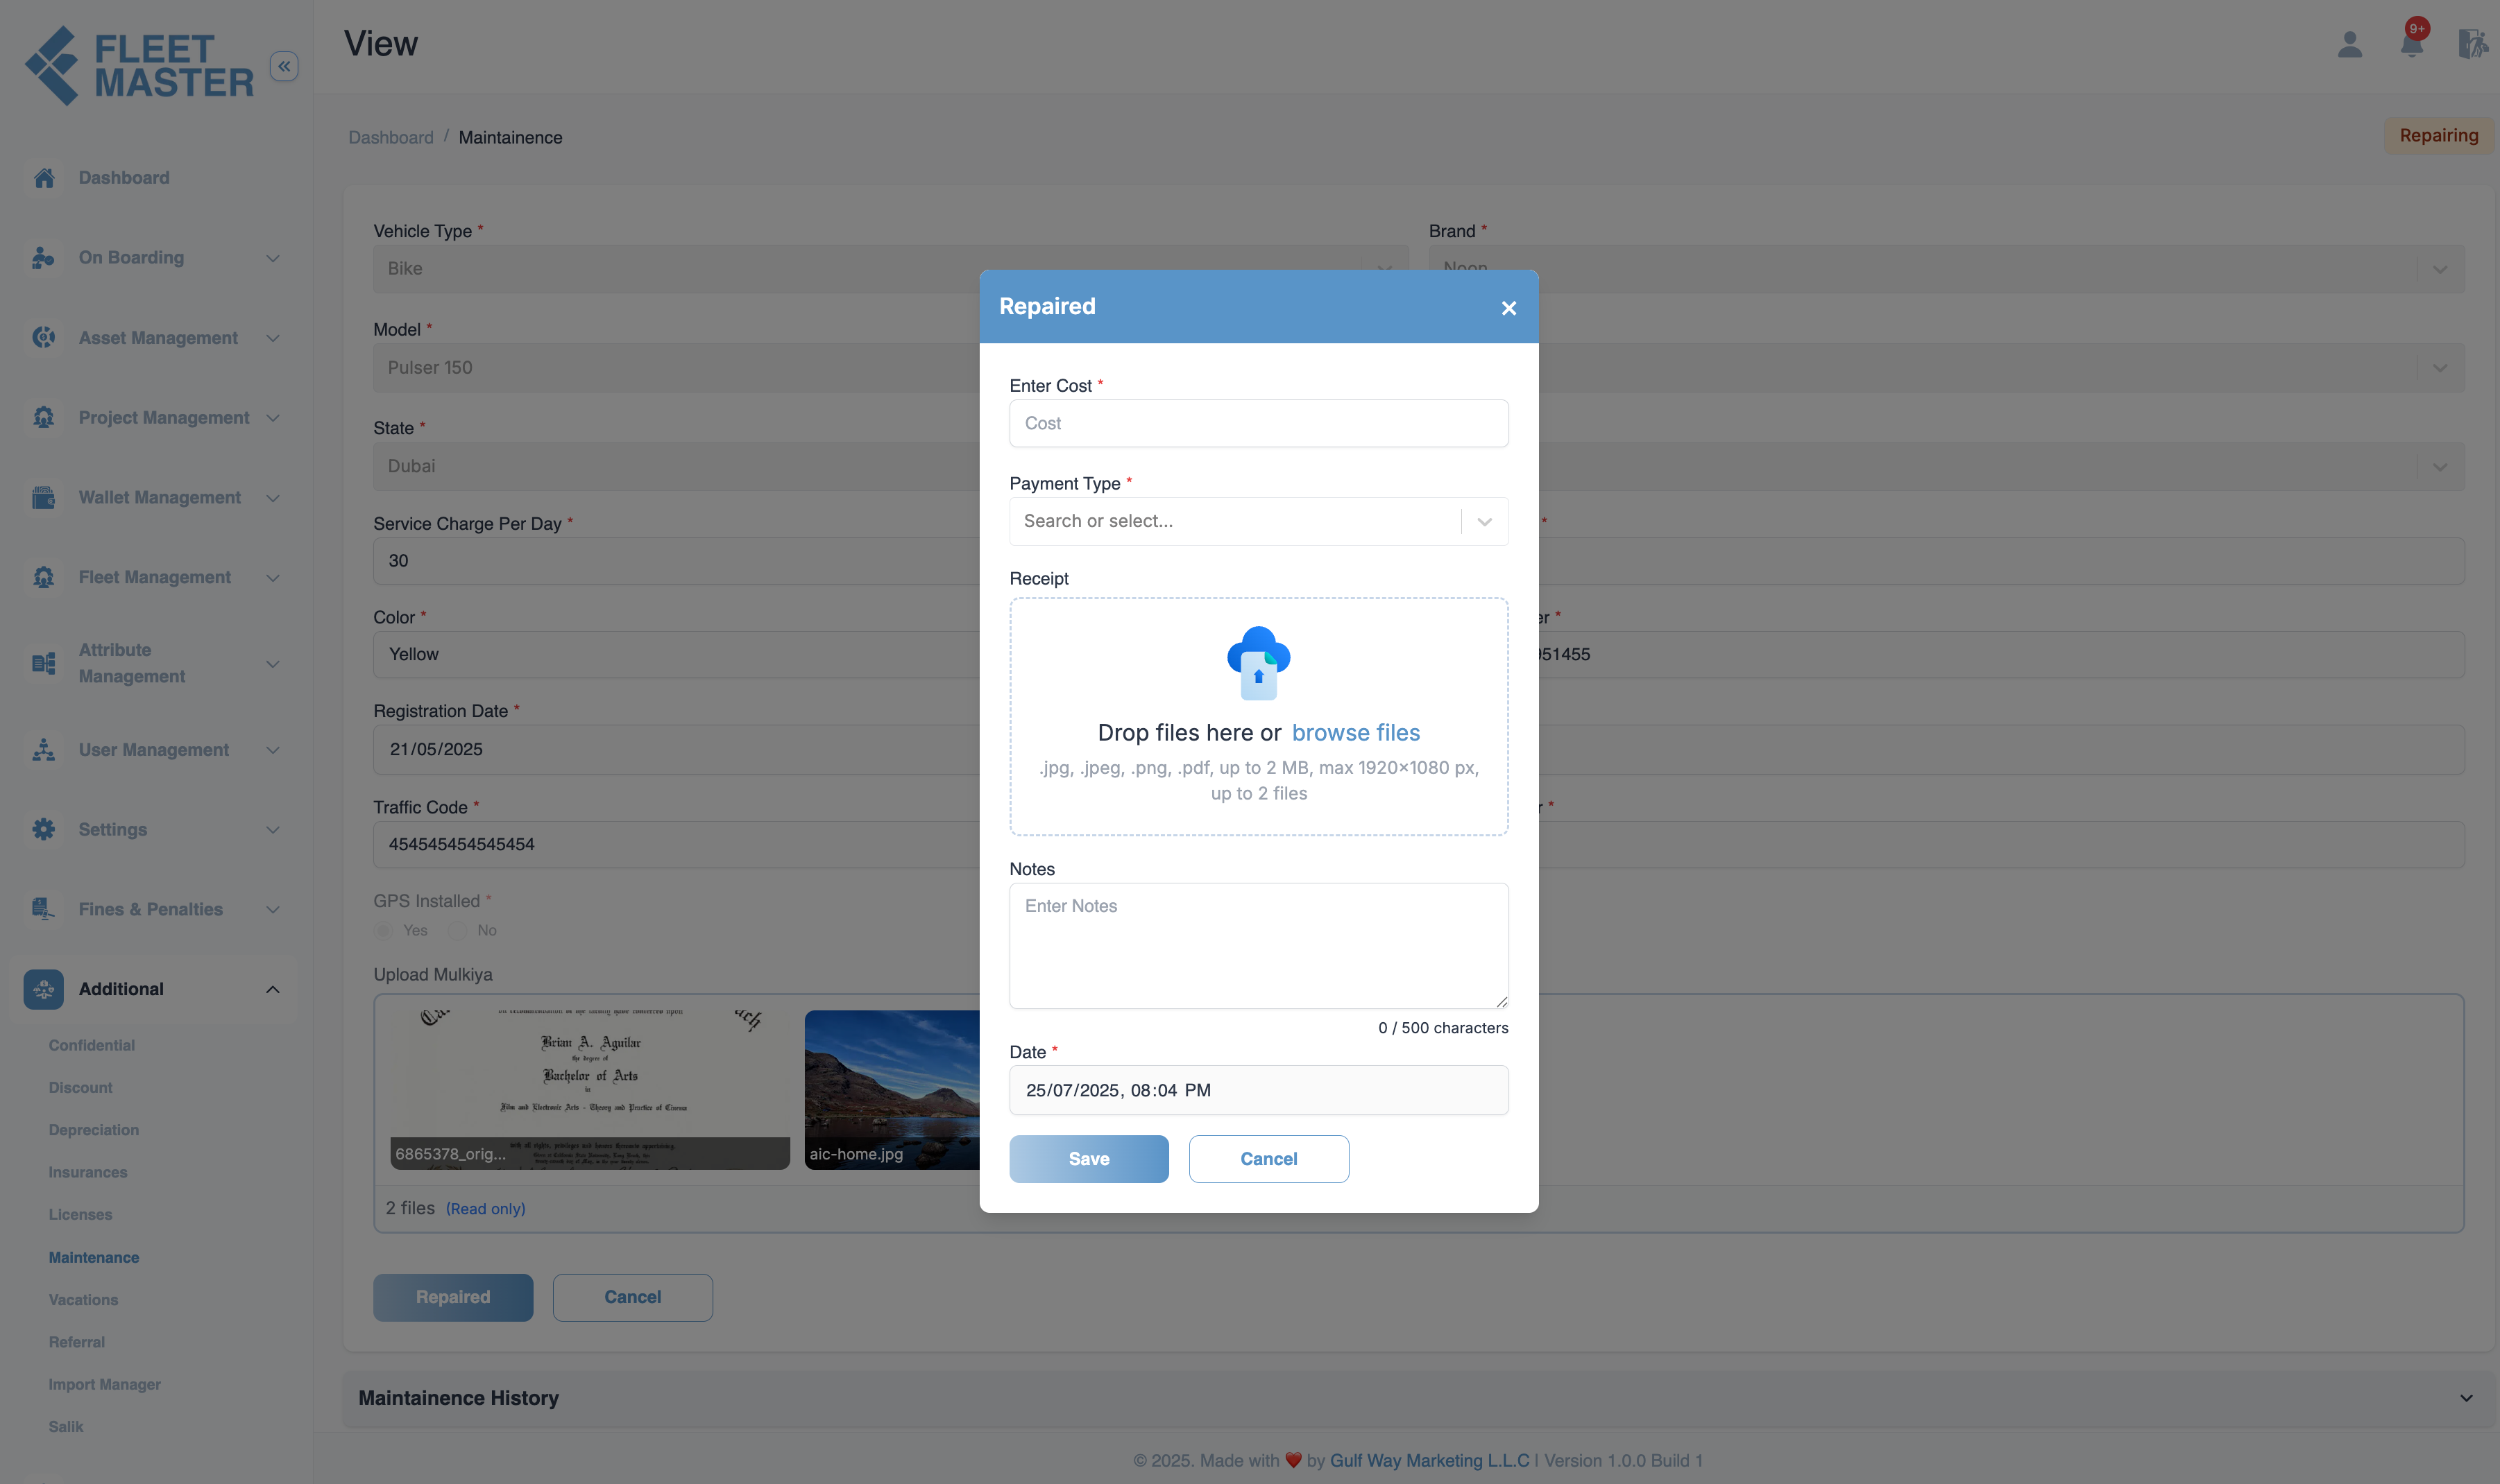Open the Import Manager submenu item

(x=105, y=1385)
